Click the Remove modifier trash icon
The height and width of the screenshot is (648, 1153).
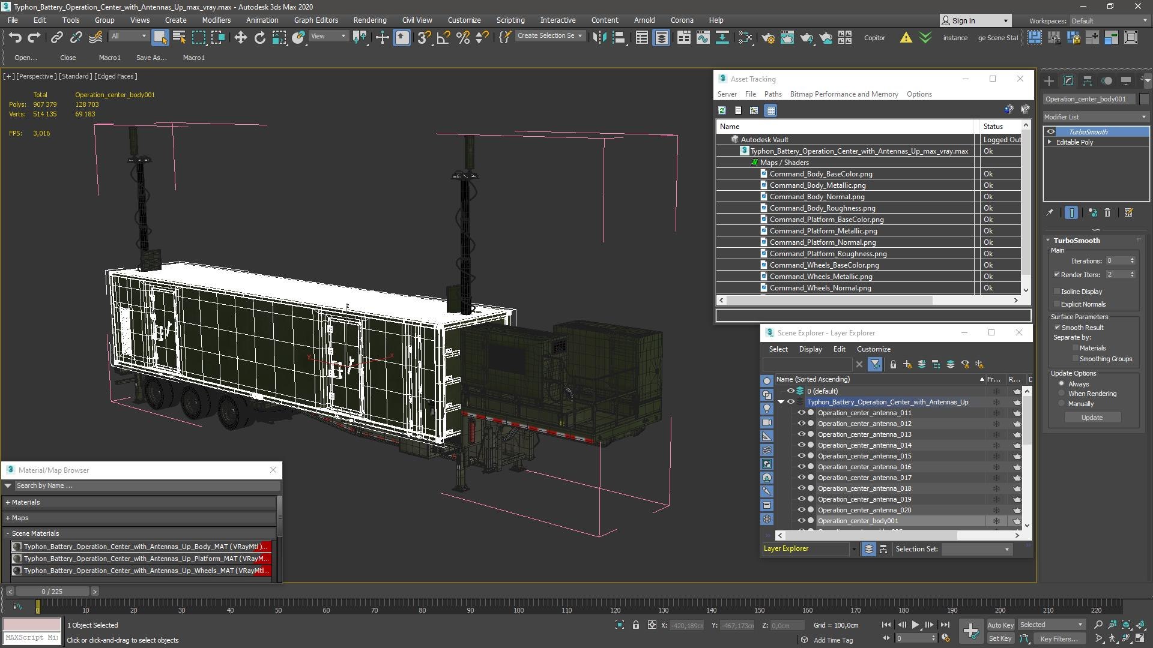pyautogui.click(x=1107, y=212)
